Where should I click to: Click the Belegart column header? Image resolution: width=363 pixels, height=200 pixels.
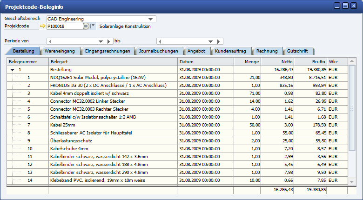[113, 62]
